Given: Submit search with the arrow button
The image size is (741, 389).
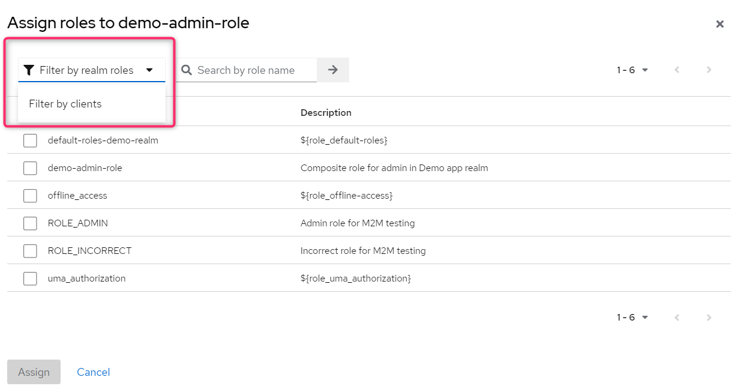Looking at the screenshot, I should click(333, 70).
